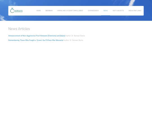Select the News menu item

(x=106, y=11)
